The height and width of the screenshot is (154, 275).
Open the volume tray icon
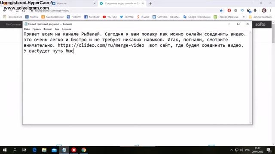tap(241, 150)
